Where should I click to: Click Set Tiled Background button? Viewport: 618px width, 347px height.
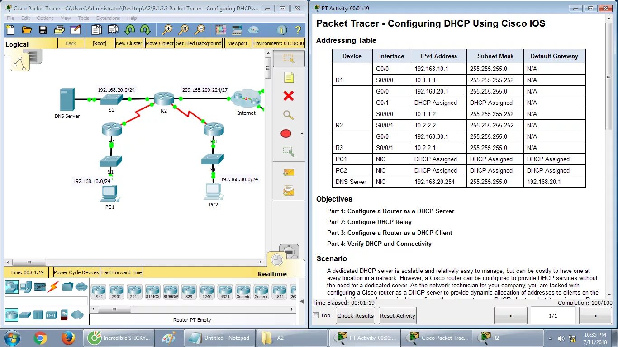coord(199,43)
